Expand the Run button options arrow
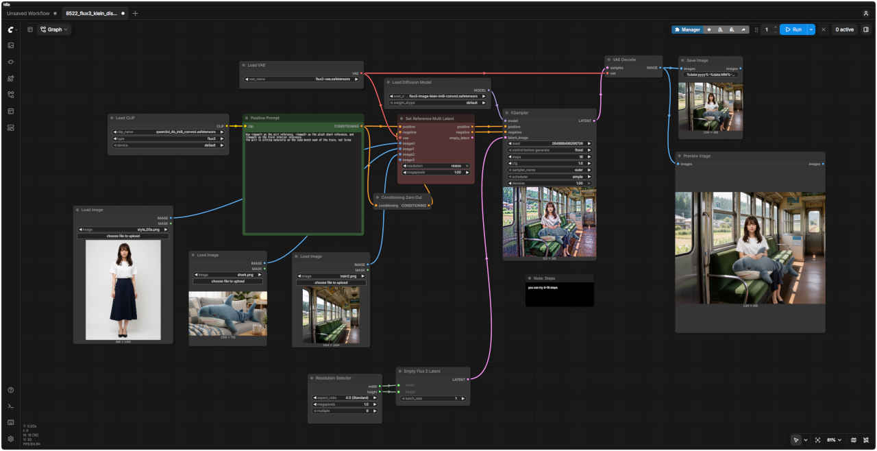 click(x=811, y=29)
